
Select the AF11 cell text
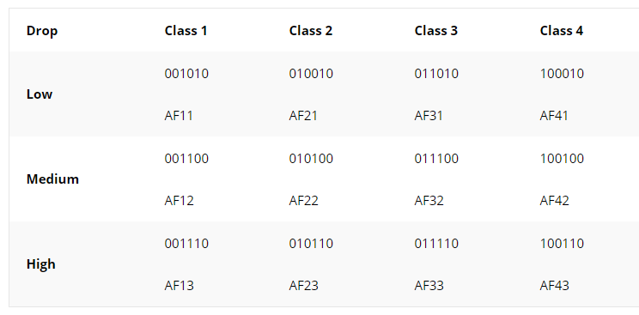(x=179, y=116)
